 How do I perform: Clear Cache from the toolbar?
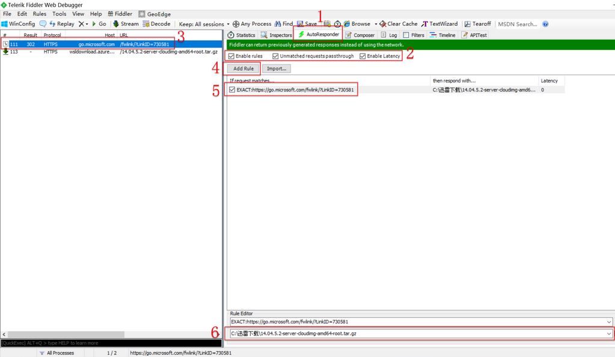coord(398,24)
